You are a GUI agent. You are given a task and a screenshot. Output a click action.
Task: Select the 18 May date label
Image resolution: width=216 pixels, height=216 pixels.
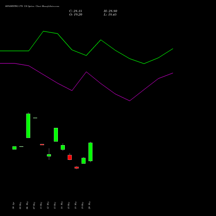[x=76, y=205]
